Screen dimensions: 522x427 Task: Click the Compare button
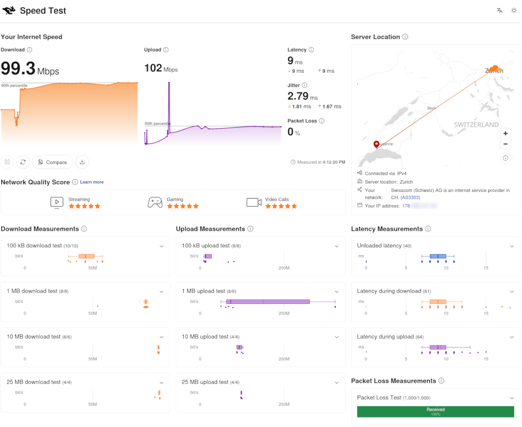(52, 162)
